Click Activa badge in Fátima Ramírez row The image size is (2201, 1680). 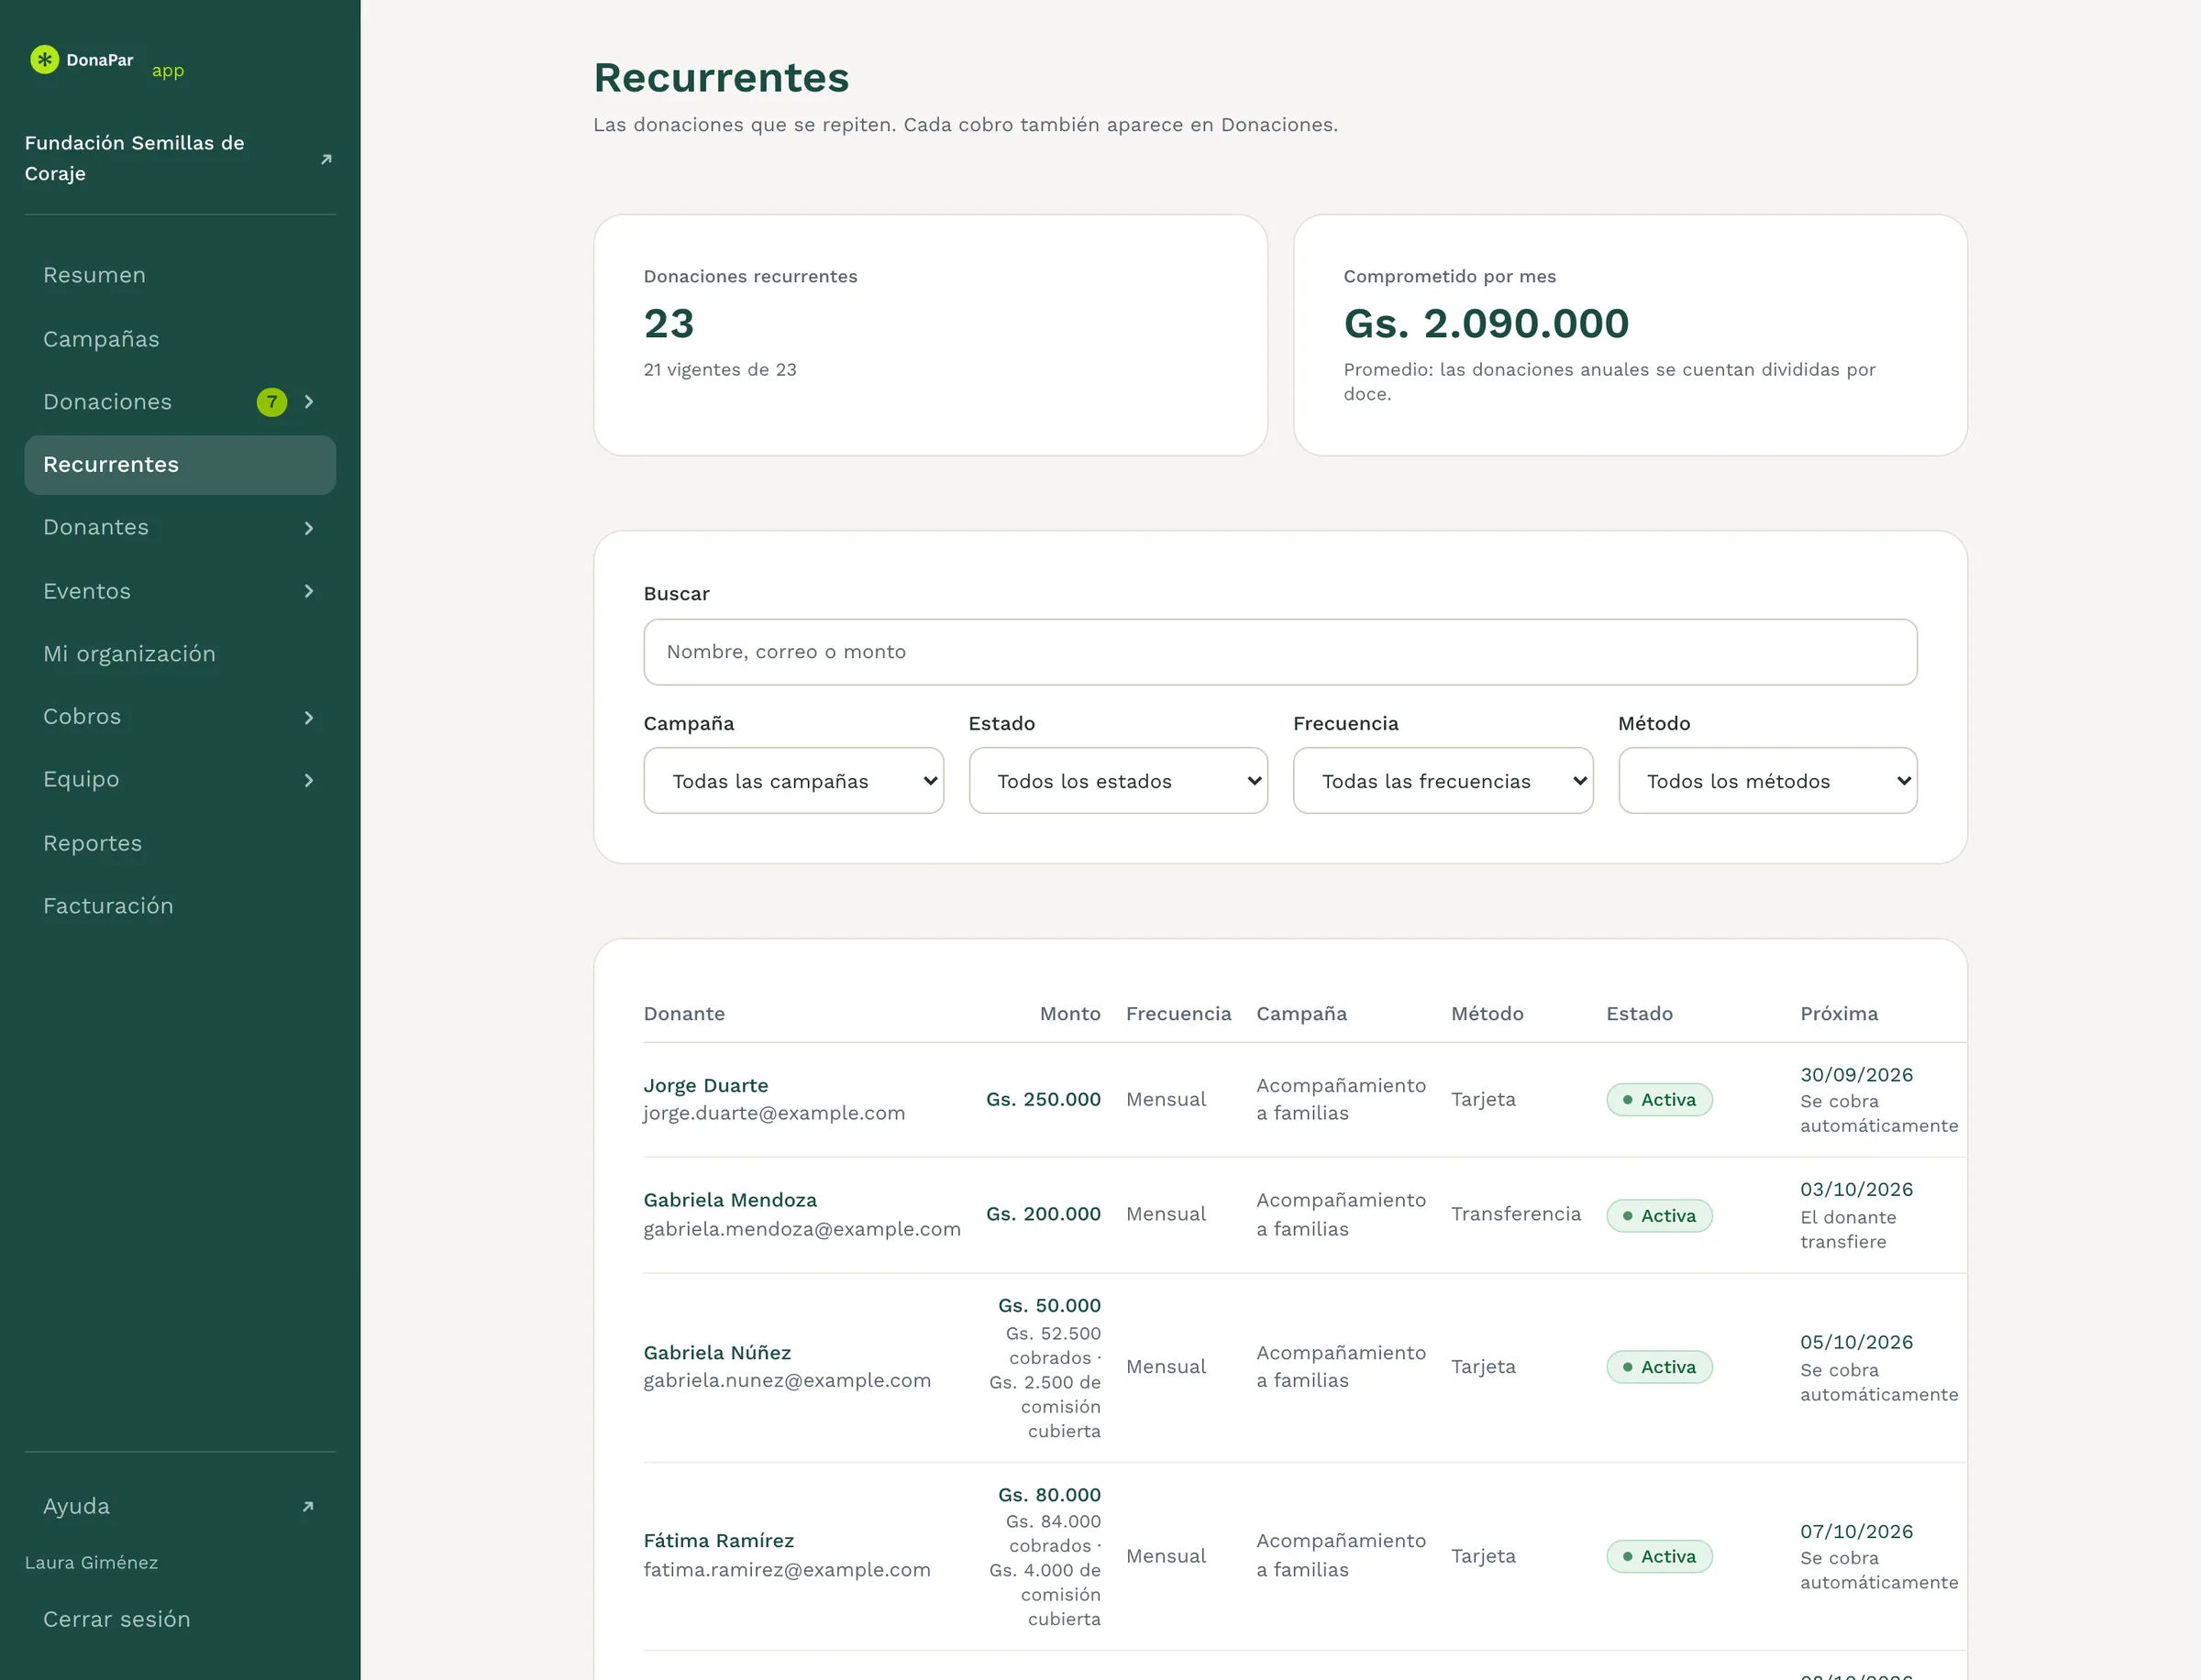pos(1659,1556)
